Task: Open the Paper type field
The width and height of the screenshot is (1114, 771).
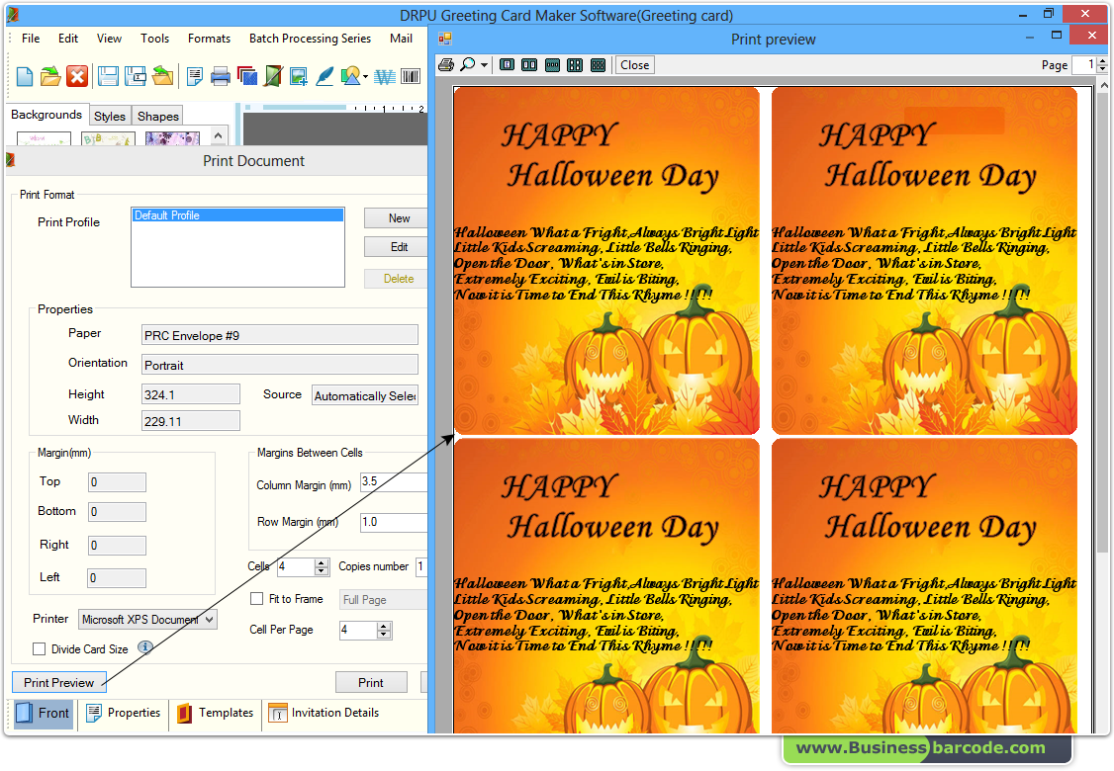Action: pos(279,334)
